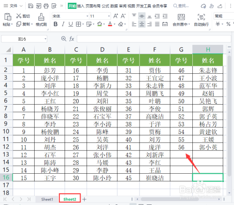Expand more quick access tools chevron
The width and height of the screenshot is (234, 205).
tap(62, 6)
